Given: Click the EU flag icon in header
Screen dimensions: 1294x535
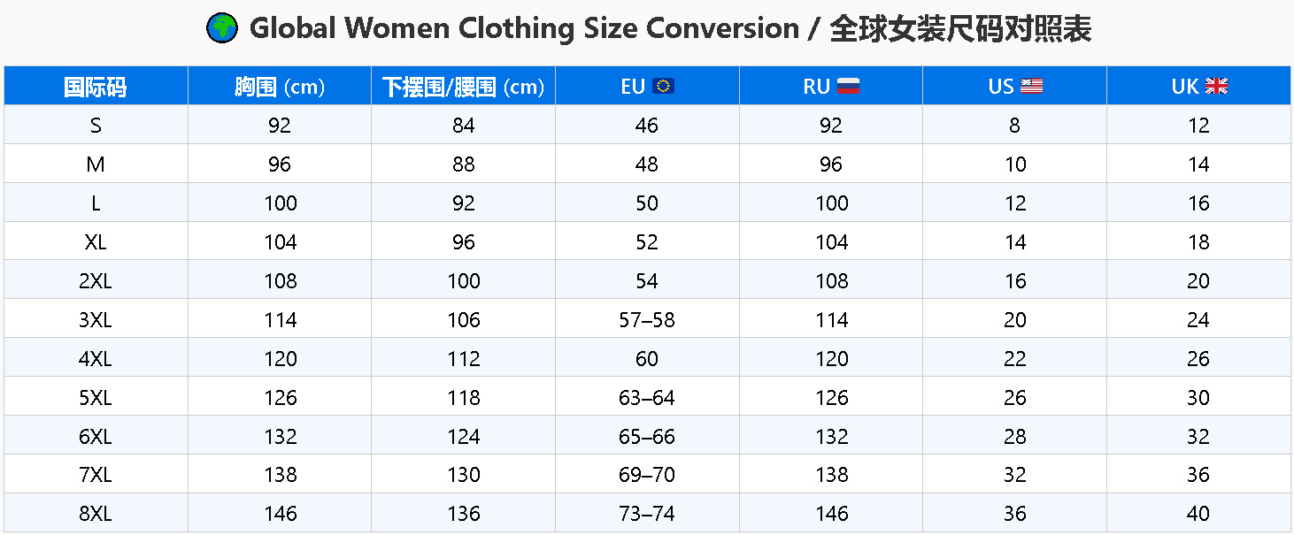Looking at the screenshot, I should click(x=664, y=86).
